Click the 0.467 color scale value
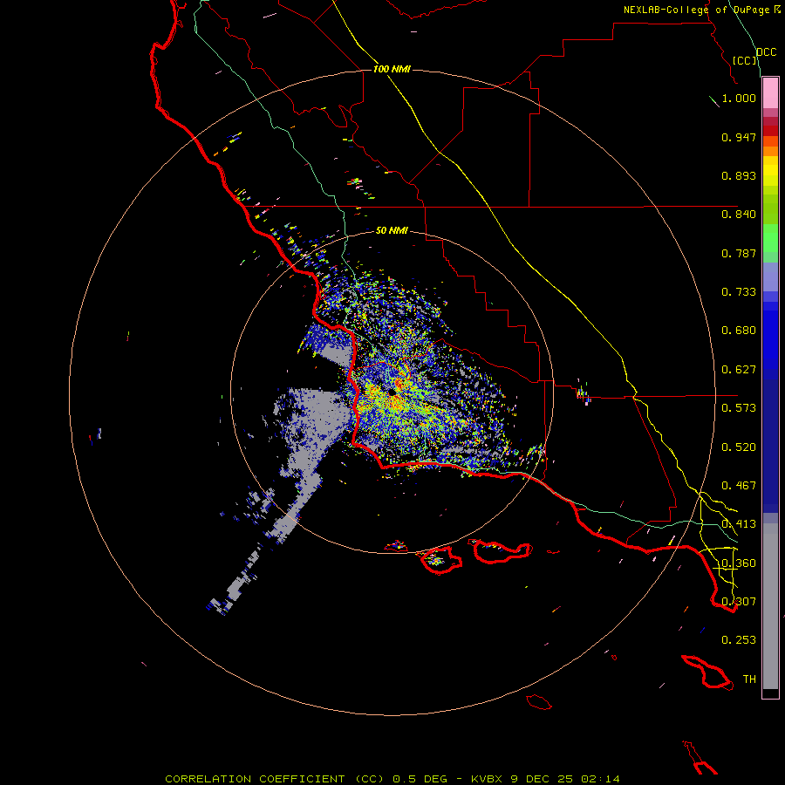This screenshot has height=785, width=785. pos(739,486)
